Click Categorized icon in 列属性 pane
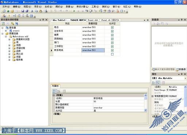 (55, 91)
